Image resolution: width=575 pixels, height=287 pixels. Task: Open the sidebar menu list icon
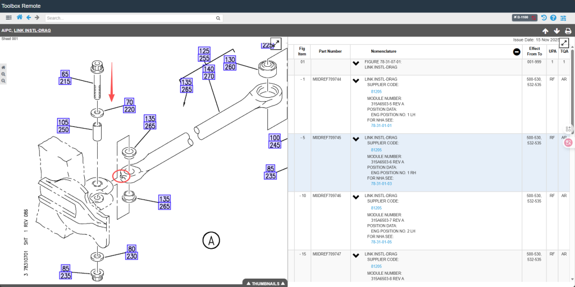(8, 18)
